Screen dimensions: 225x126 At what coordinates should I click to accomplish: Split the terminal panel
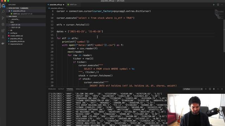click(x=210, y=89)
